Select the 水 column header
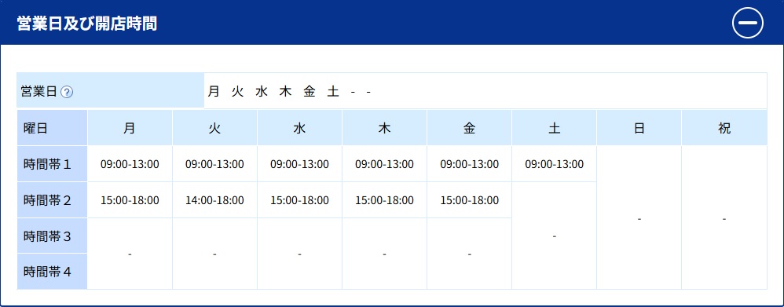This screenshot has height=307, width=784. [x=299, y=128]
